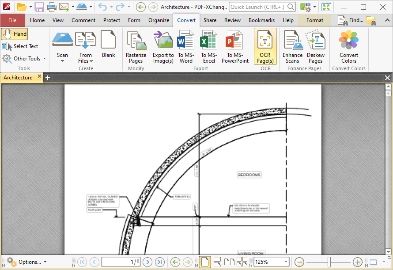393x270 pixels.
Task: Switch to the Select Text tool
Action: click(20, 46)
